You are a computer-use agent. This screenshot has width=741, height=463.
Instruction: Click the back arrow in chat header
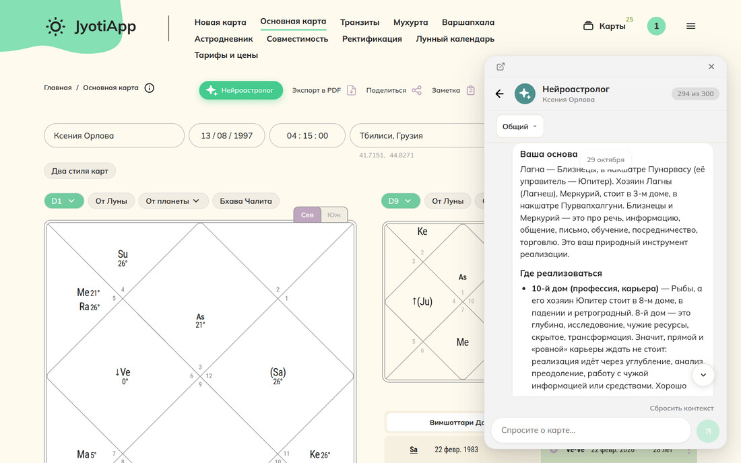click(500, 94)
